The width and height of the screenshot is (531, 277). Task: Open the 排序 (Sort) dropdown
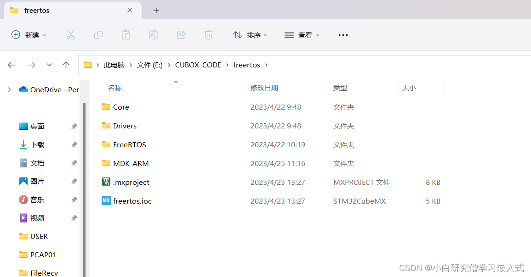250,35
